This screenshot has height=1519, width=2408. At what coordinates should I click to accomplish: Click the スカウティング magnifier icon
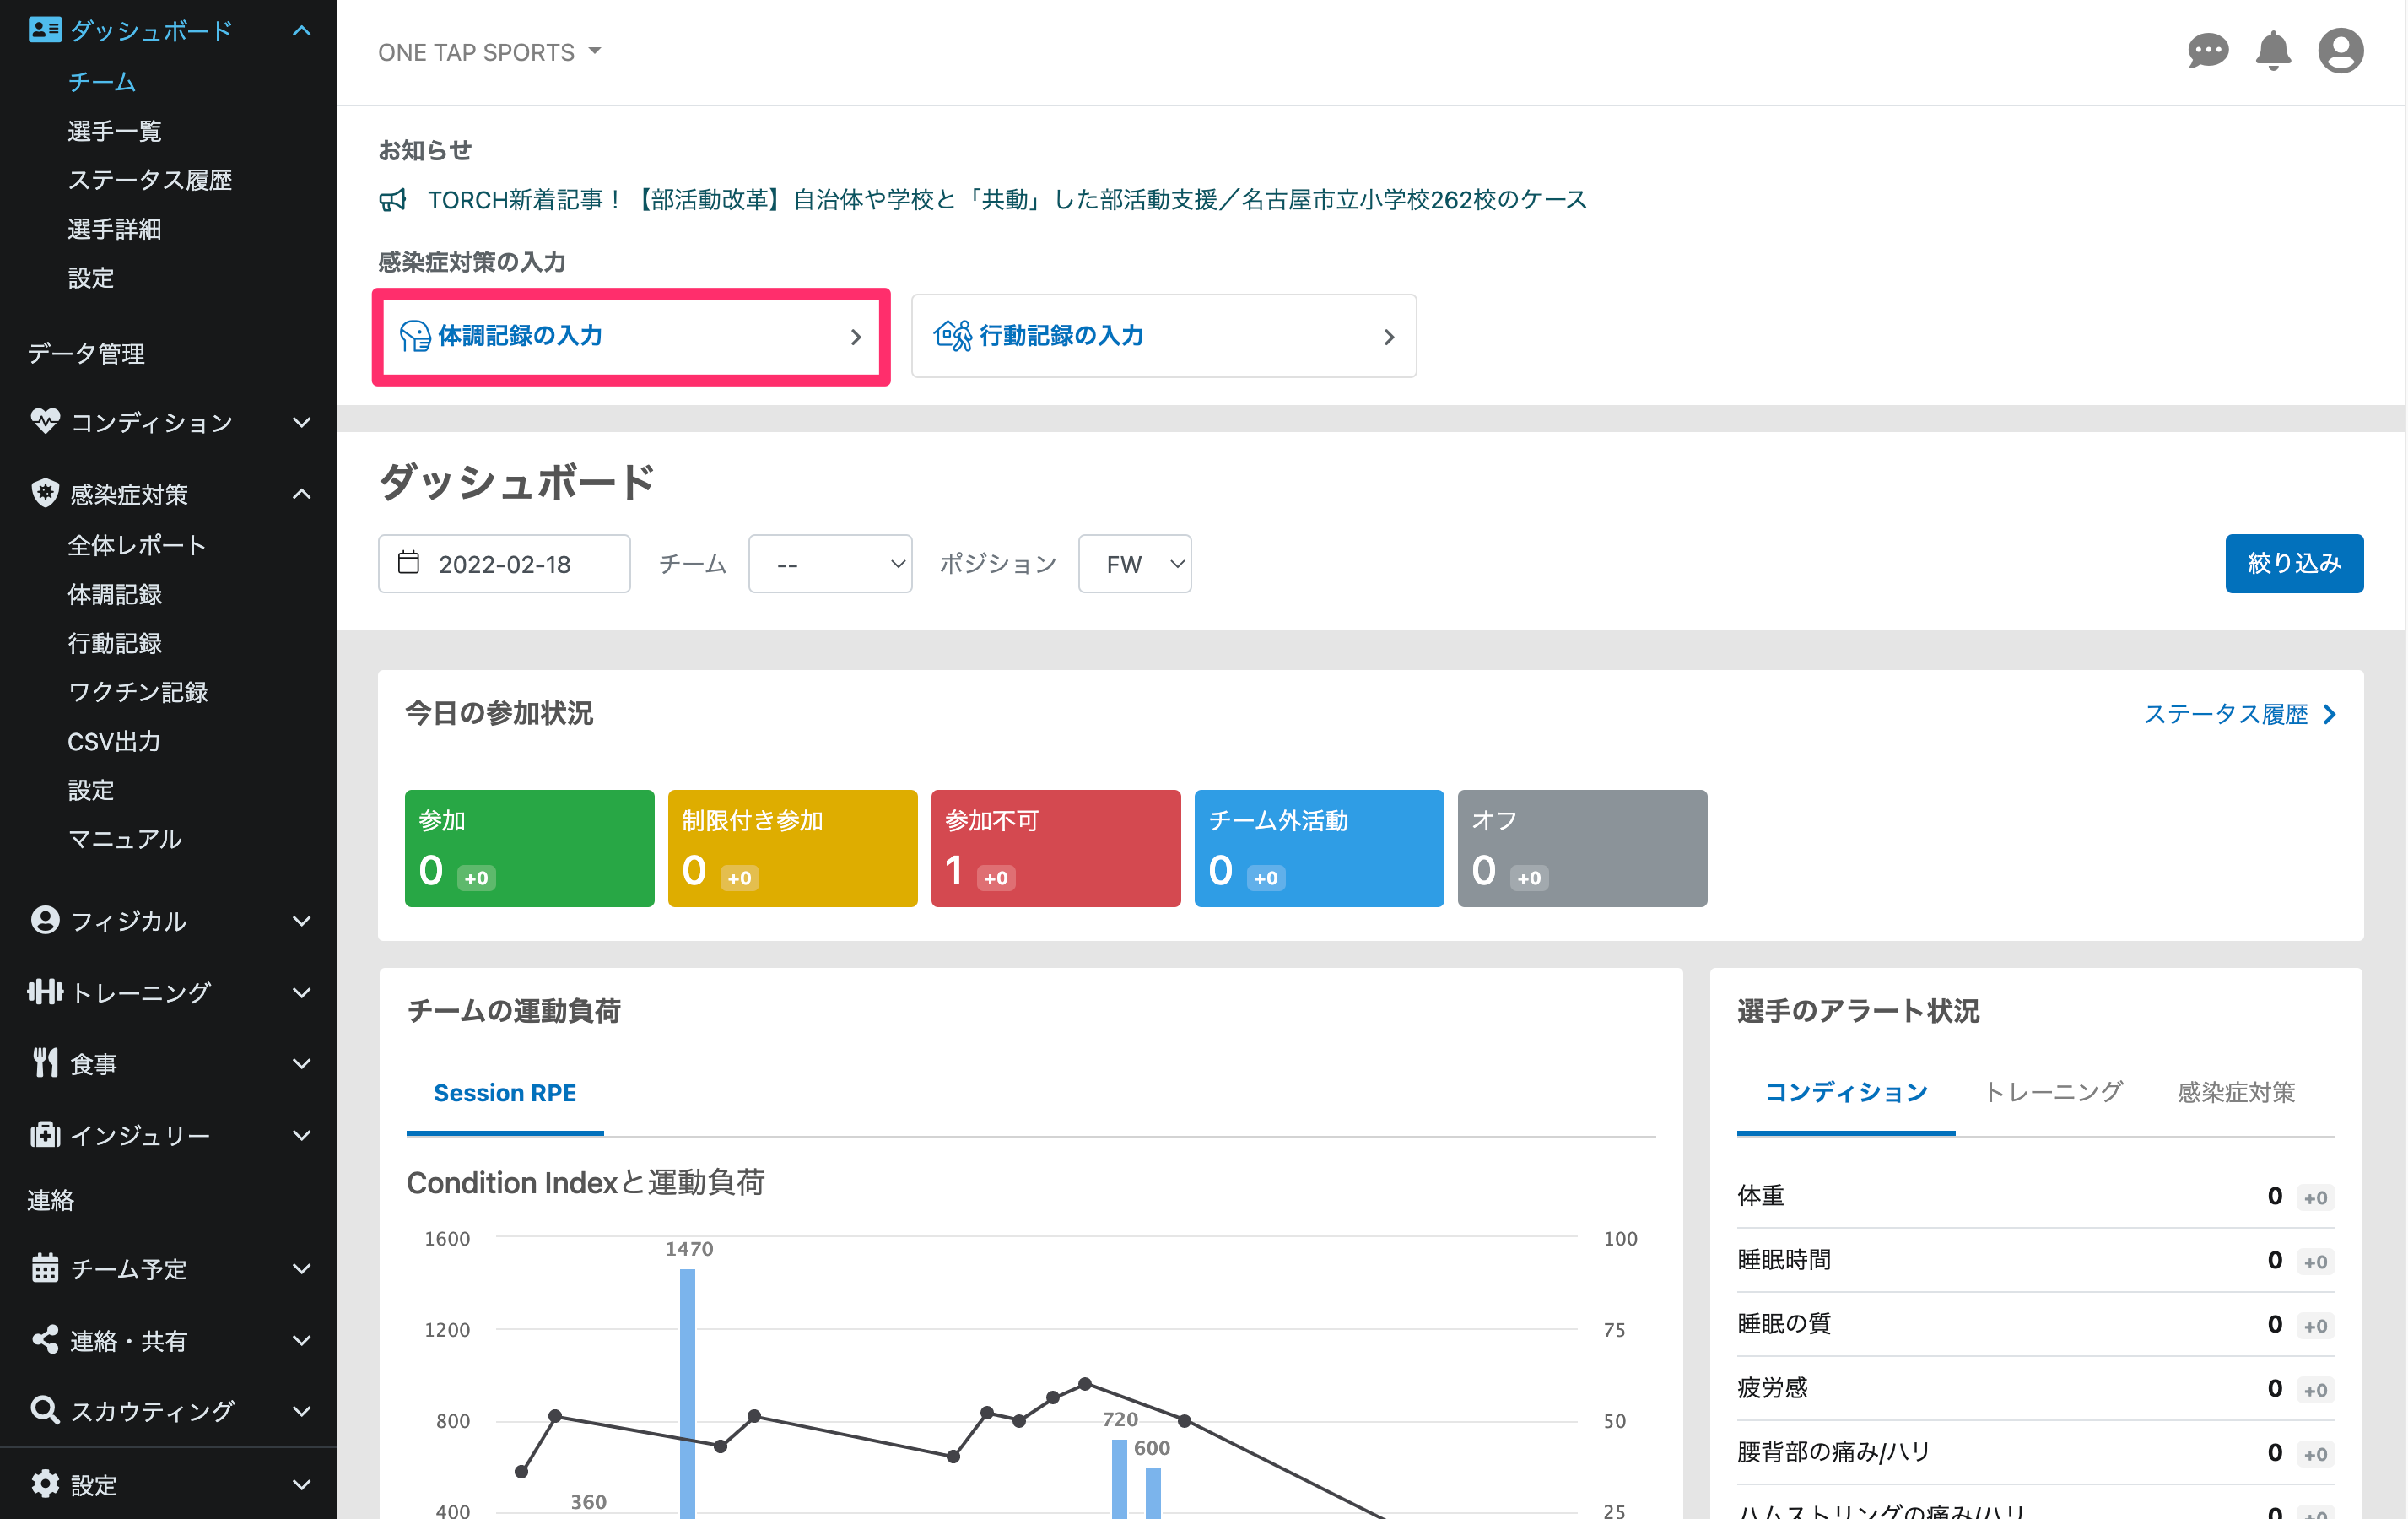coord(45,1409)
